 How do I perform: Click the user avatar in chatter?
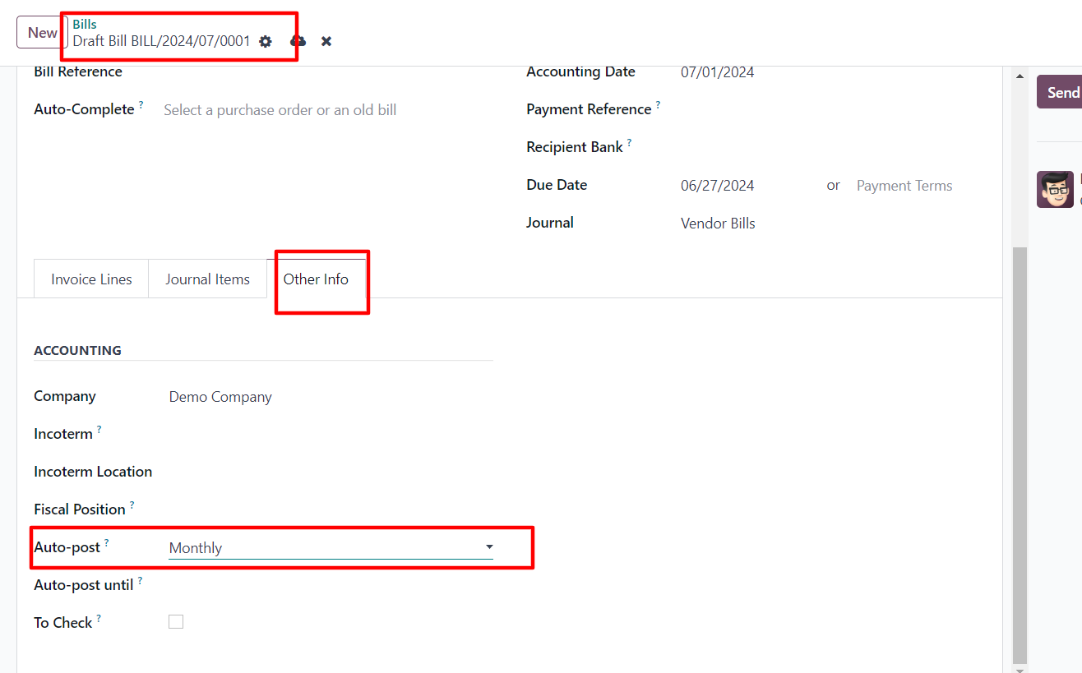pos(1055,189)
